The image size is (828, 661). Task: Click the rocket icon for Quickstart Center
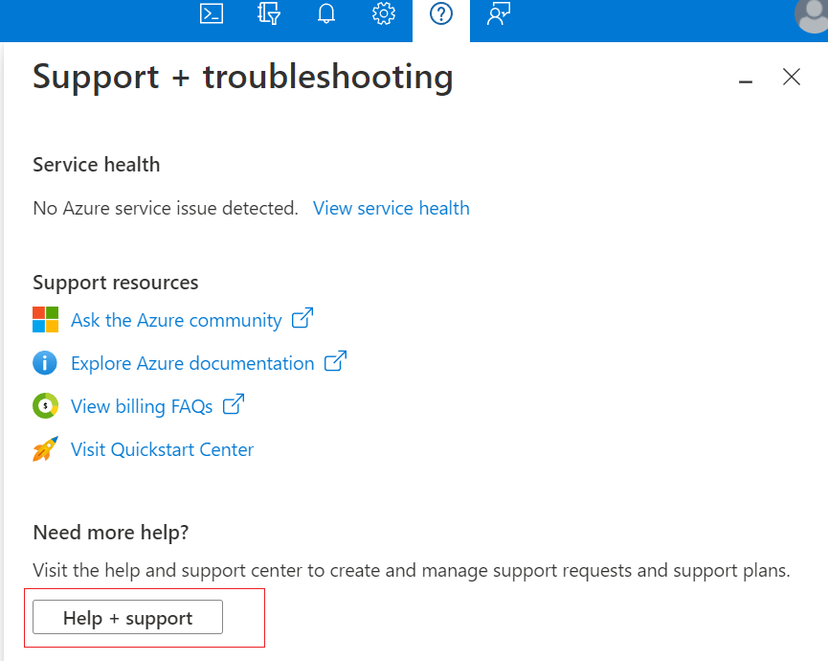[x=44, y=448]
